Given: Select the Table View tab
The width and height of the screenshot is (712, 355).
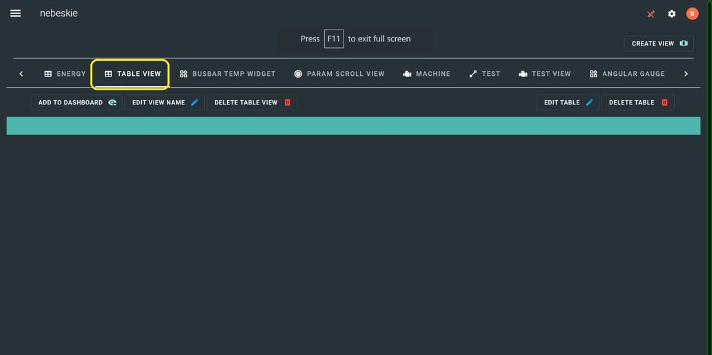Looking at the screenshot, I should click(132, 74).
